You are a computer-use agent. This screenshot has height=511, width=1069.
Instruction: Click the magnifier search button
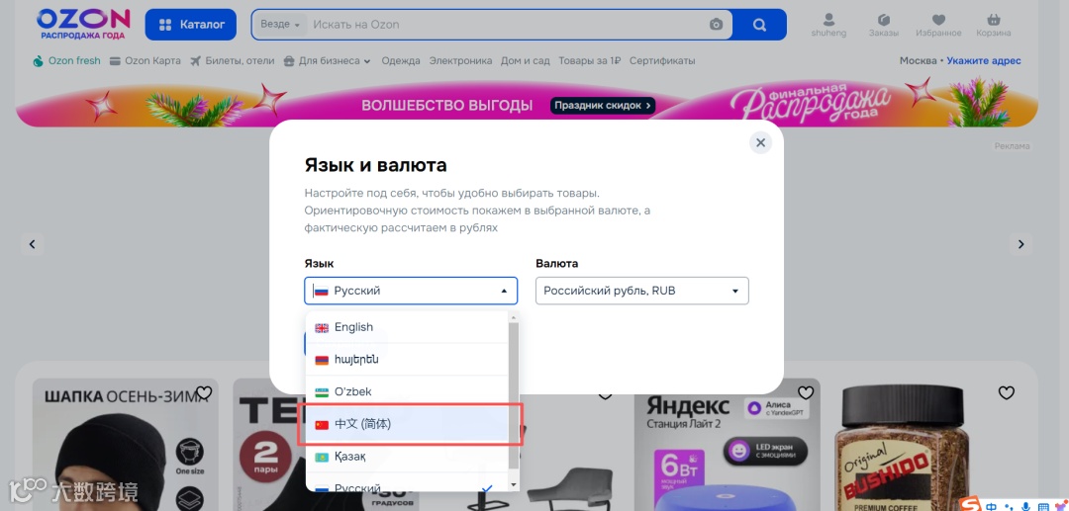[x=759, y=25]
